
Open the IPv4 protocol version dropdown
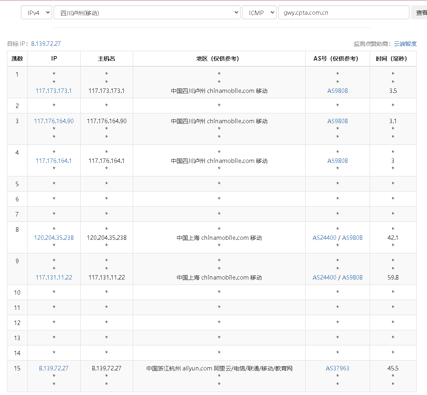(x=36, y=13)
